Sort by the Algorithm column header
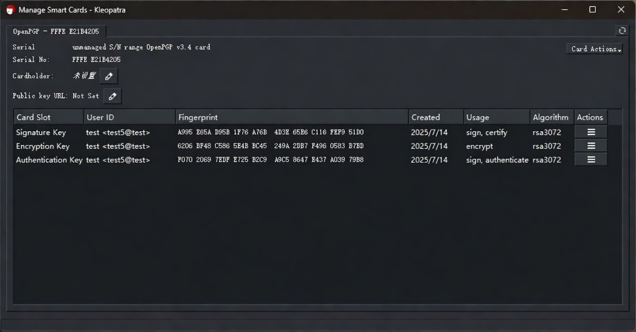 pyautogui.click(x=552, y=117)
